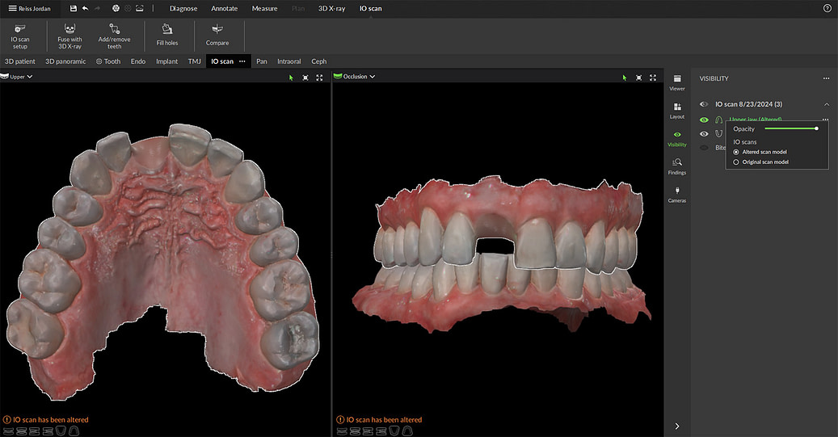Viewport: 838px width, 437px height.
Task: Select the Add/remove teeth tool
Action: pyautogui.click(x=114, y=35)
